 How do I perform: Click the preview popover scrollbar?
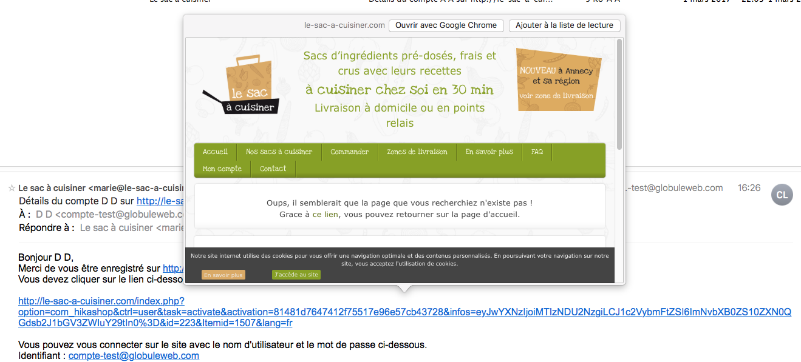[619, 94]
